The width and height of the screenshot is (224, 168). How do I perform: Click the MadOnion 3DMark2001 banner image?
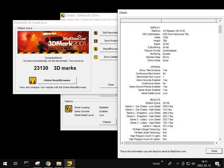pos(53,42)
